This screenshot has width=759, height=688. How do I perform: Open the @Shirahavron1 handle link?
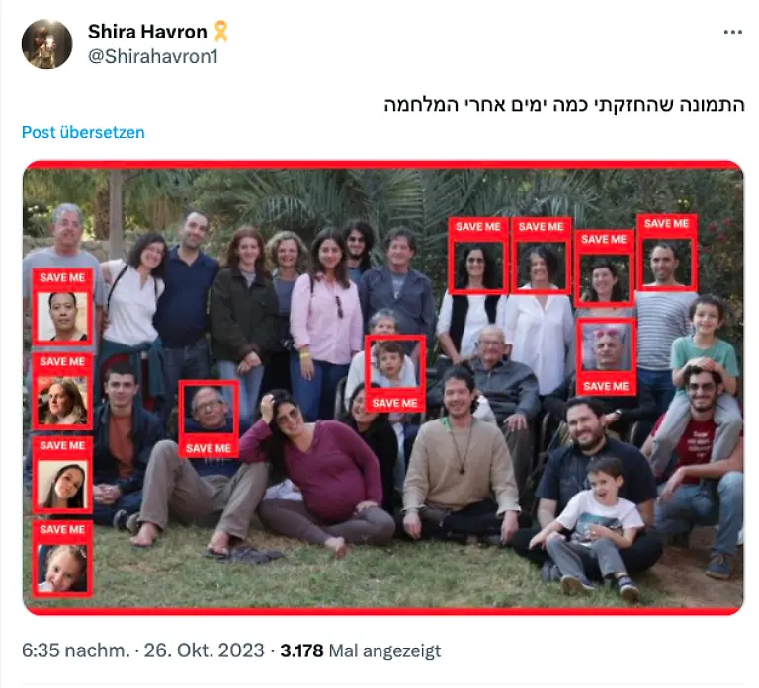(x=153, y=56)
